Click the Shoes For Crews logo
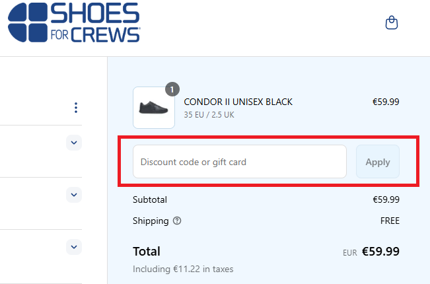 pyautogui.click(x=74, y=22)
